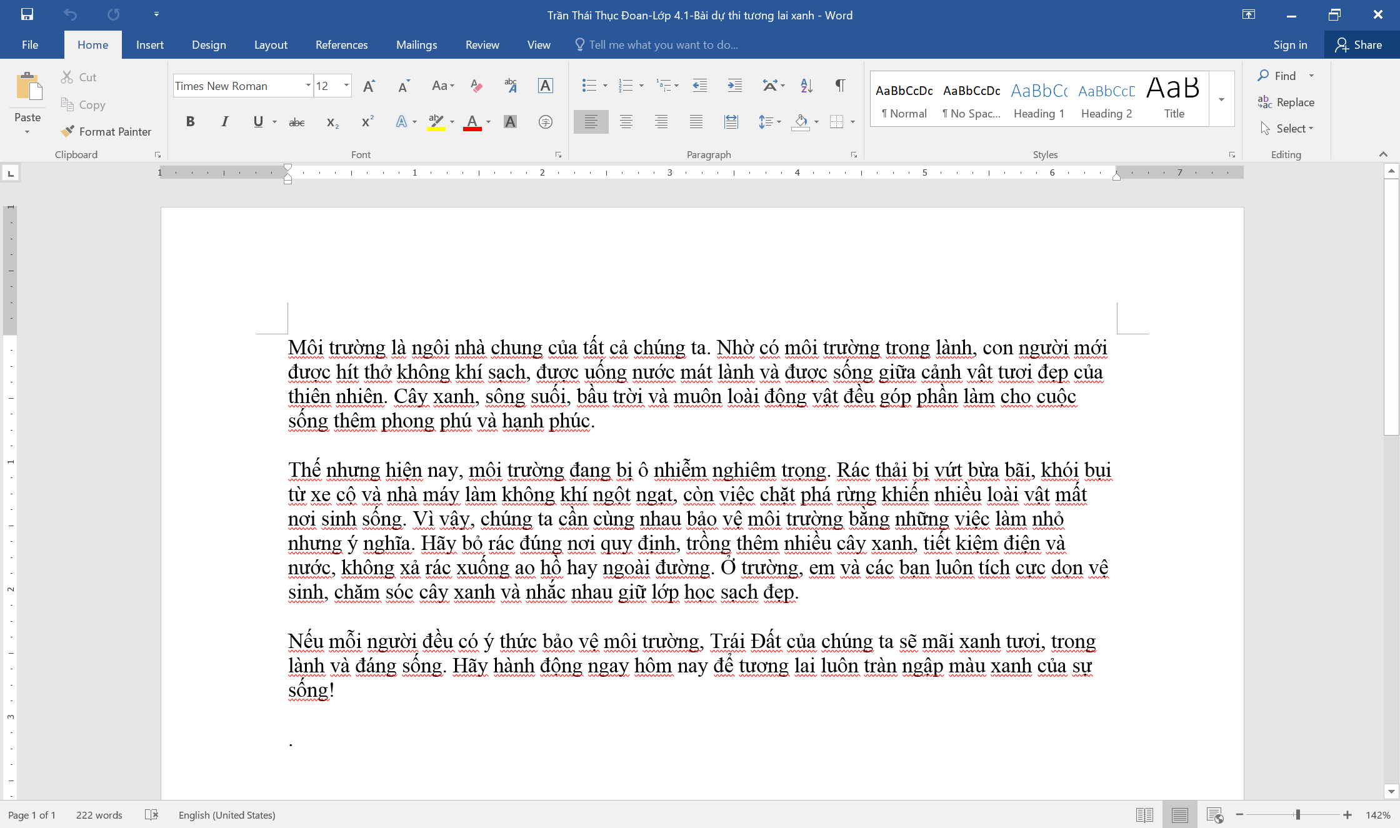Open the Change Case menu
The height and width of the screenshot is (828, 1400).
(x=442, y=86)
